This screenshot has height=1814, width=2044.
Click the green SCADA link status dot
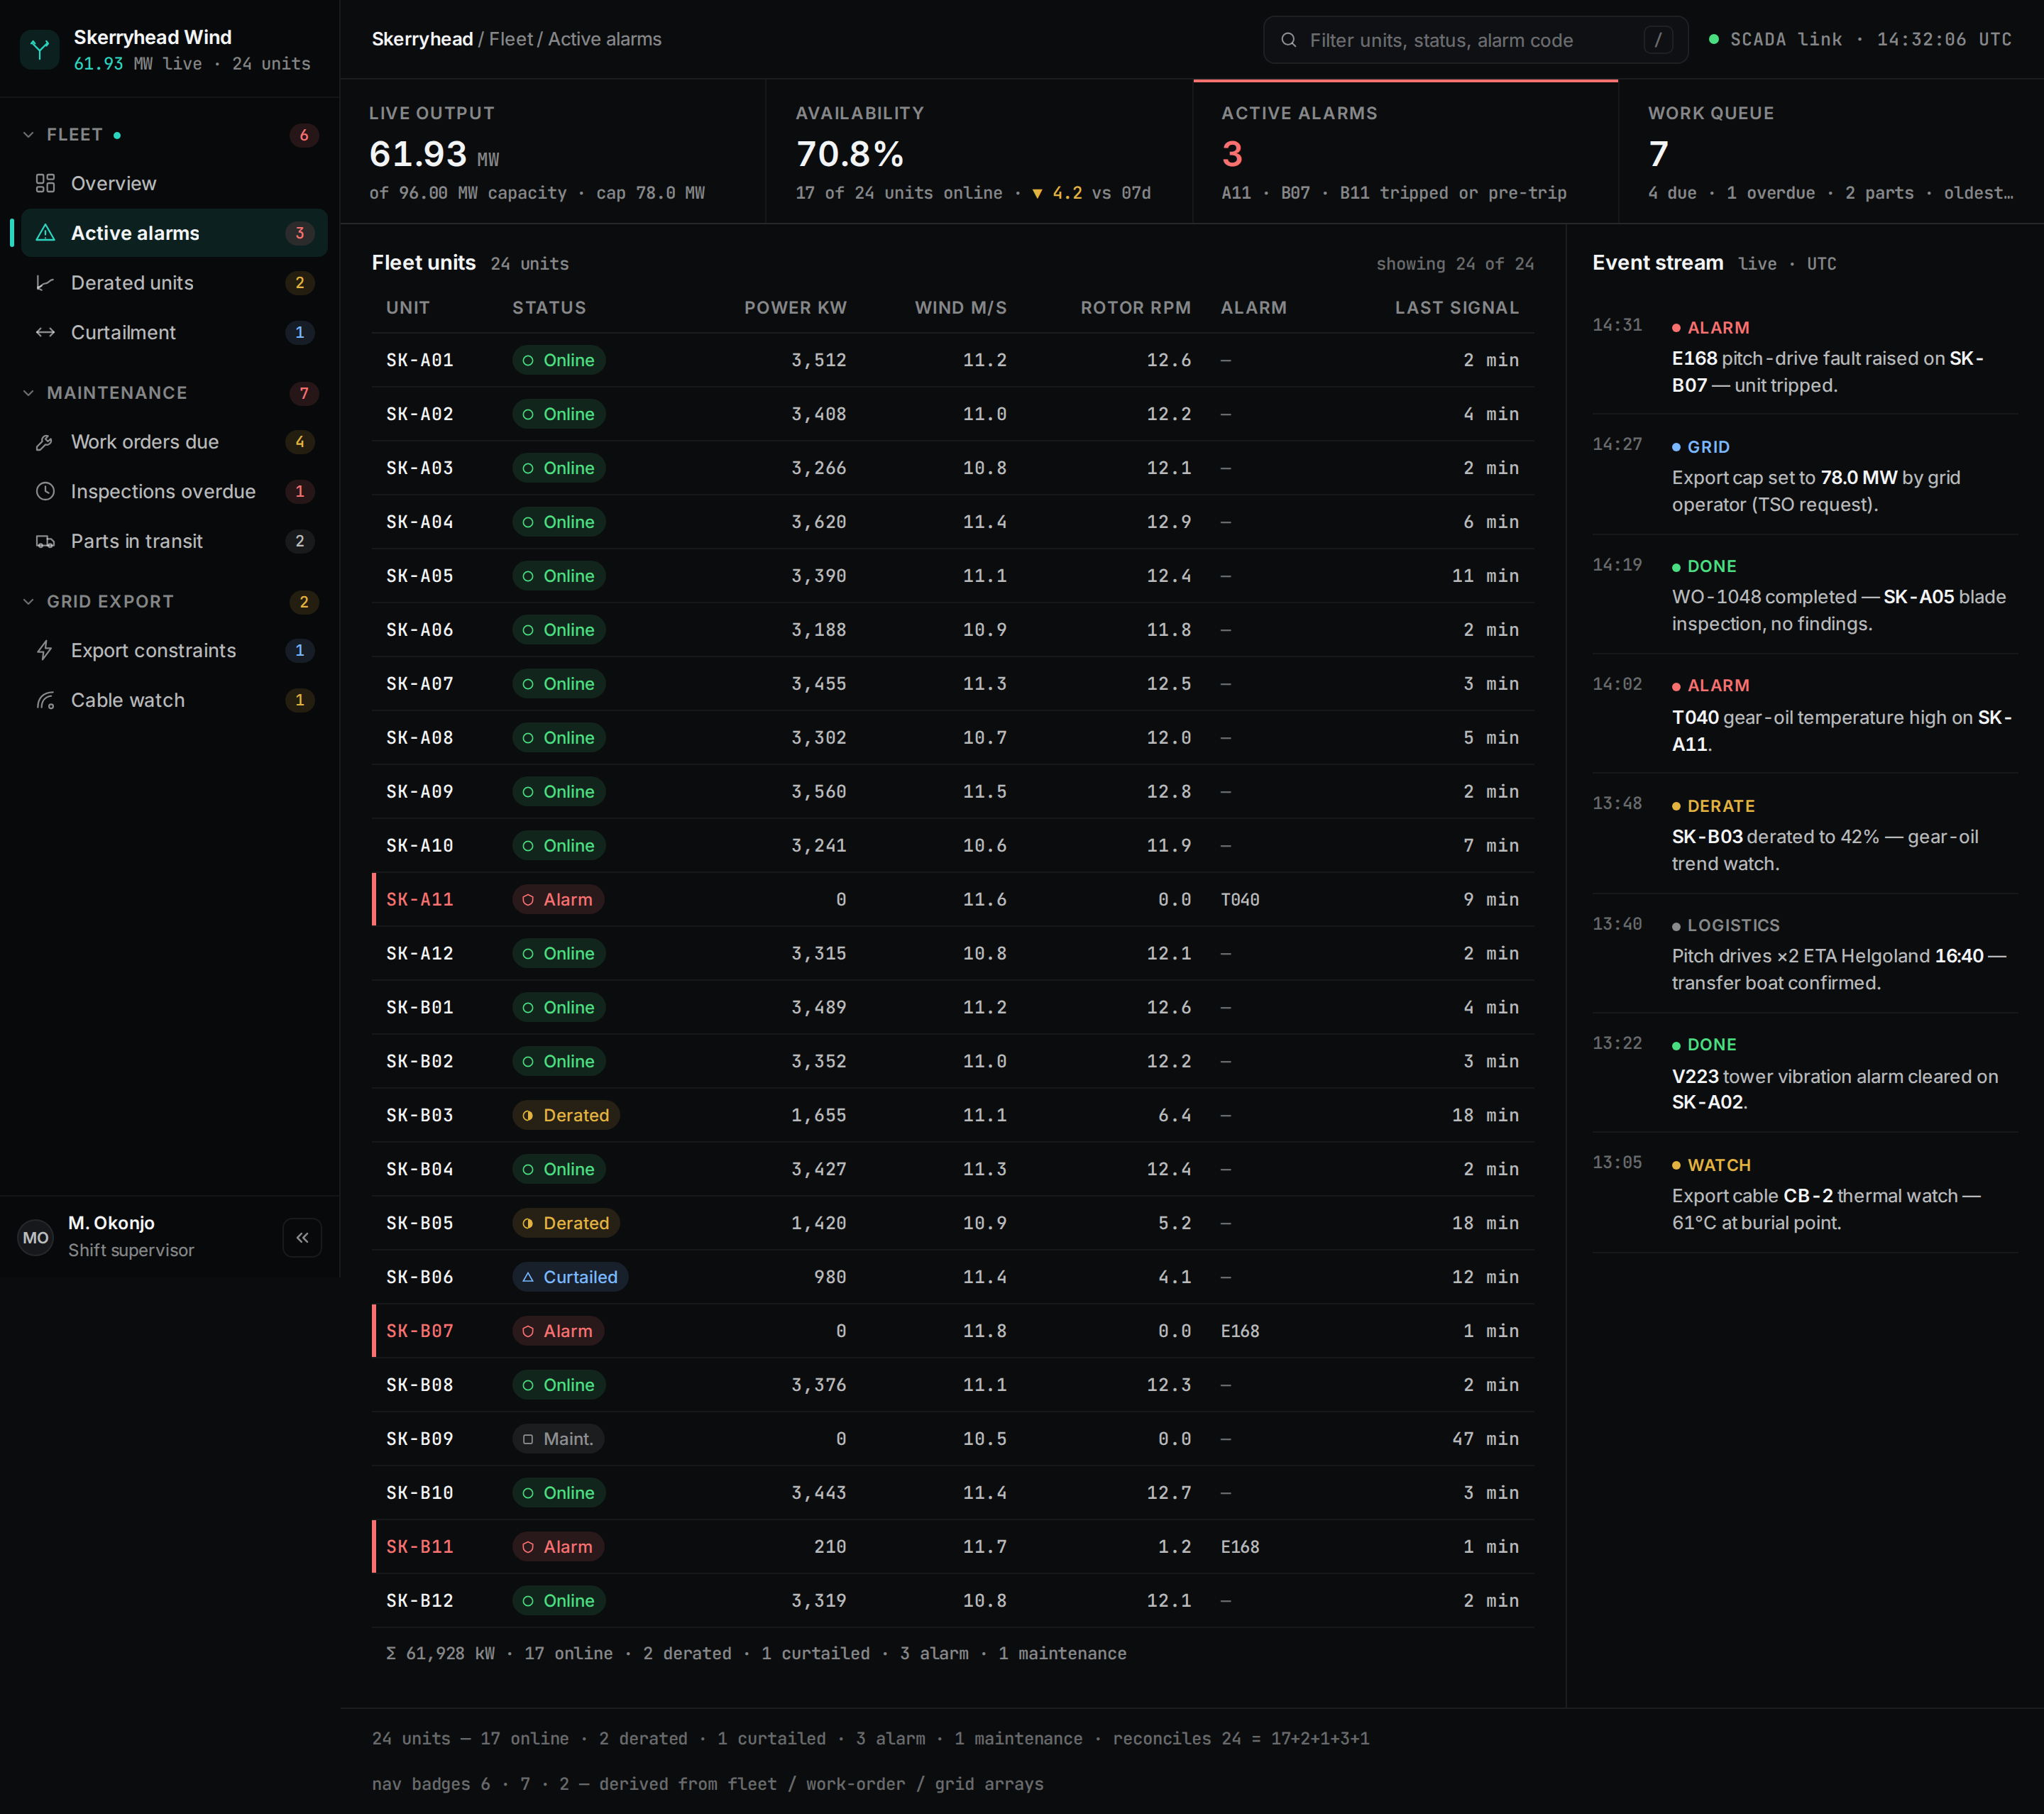(1713, 39)
